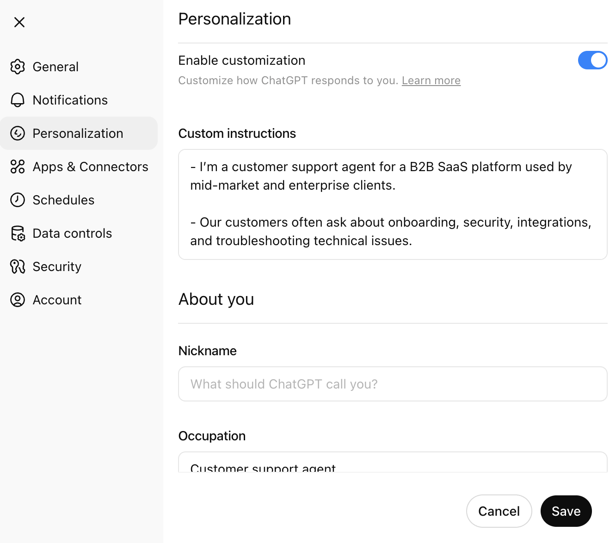Close the settings panel with the X
Viewport: 616px width, 543px height.
[x=19, y=22]
